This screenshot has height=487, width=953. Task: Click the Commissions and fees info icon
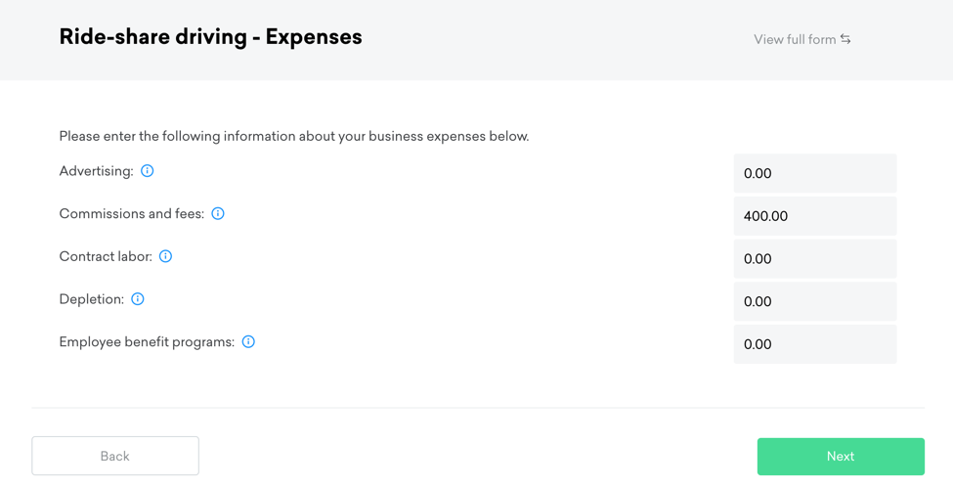218,213
